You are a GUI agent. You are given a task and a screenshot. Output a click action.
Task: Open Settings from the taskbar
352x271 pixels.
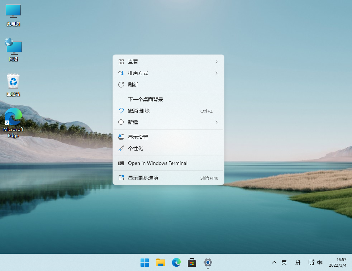coord(208,262)
